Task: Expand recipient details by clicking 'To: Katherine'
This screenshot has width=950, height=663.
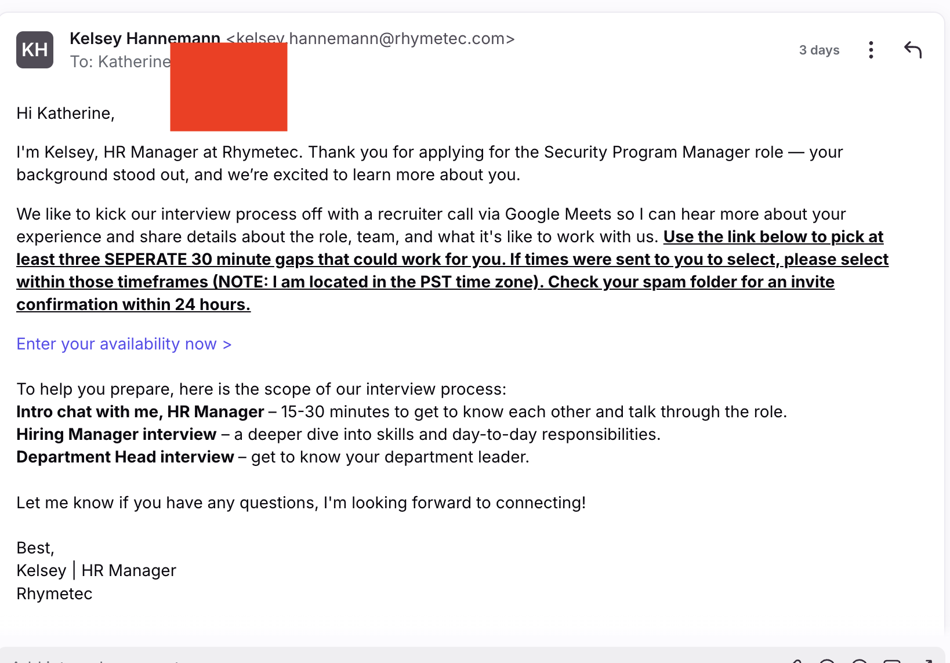Action: pos(120,61)
